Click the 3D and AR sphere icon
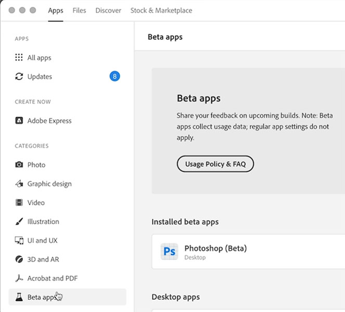The height and width of the screenshot is (312, 345). click(x=19, y=259)
